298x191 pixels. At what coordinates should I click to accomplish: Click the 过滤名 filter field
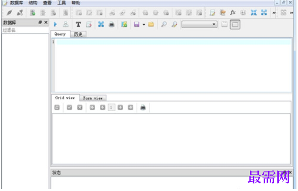click(x=25, y=30)
